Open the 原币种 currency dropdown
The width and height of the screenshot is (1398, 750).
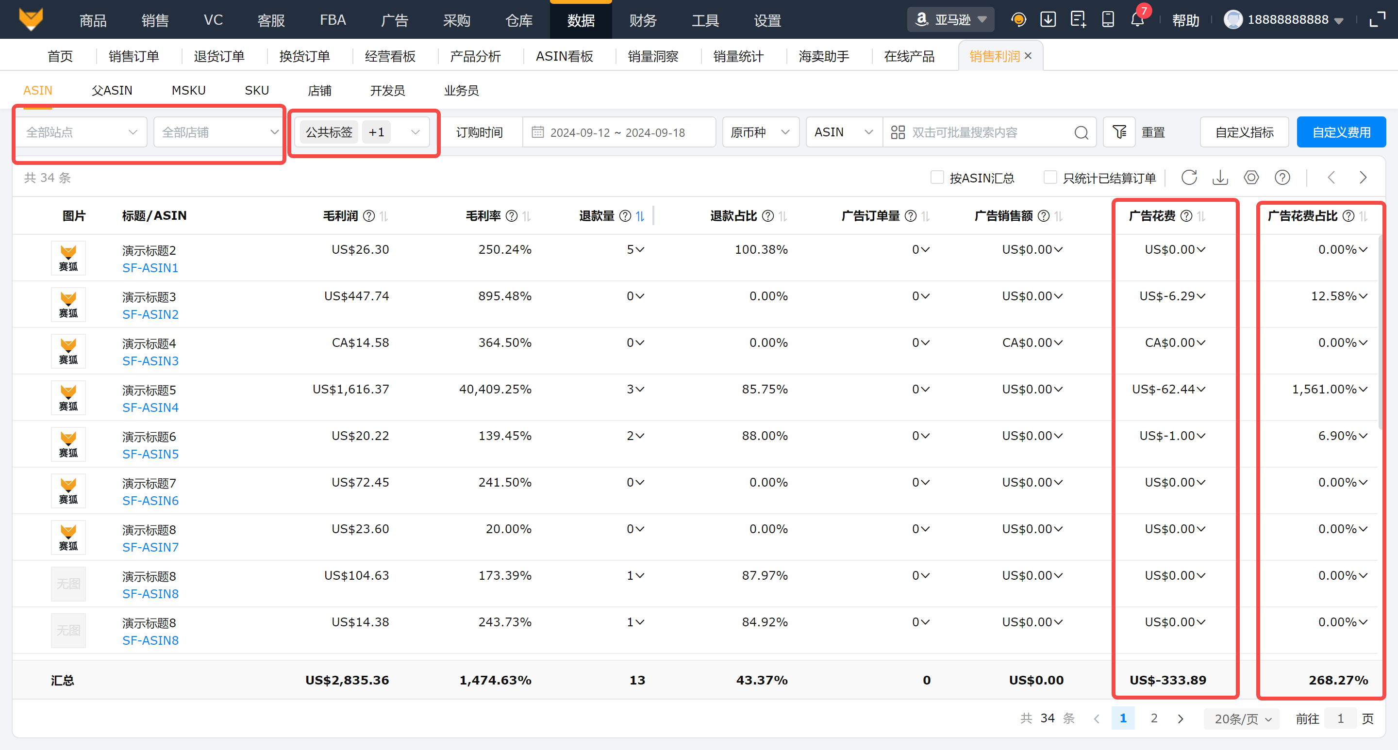coord(760,132)
